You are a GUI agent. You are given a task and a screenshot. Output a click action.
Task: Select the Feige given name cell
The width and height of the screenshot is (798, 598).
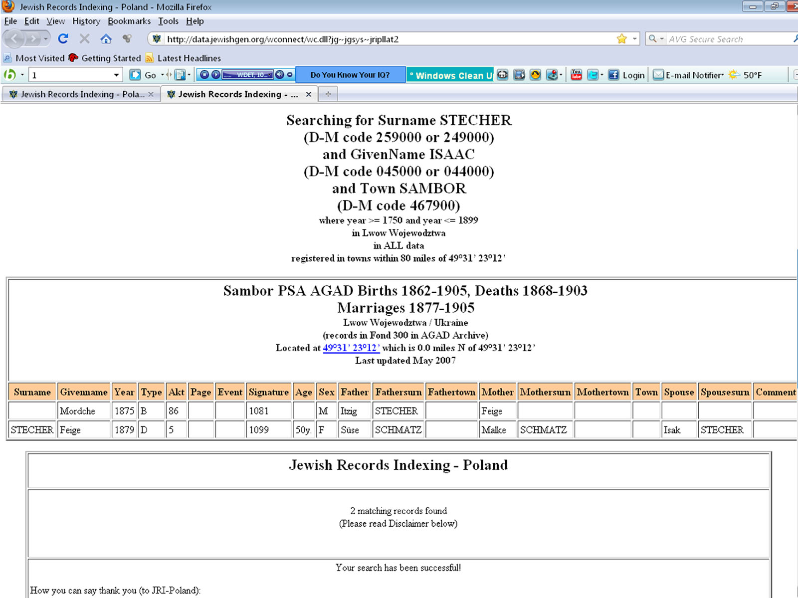(84, 430)
